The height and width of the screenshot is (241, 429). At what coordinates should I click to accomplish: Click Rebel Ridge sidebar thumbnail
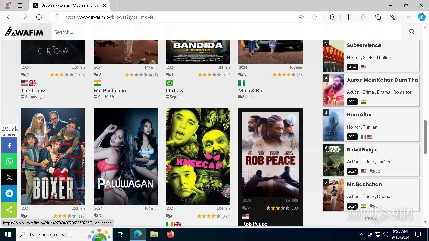(333, 160)
